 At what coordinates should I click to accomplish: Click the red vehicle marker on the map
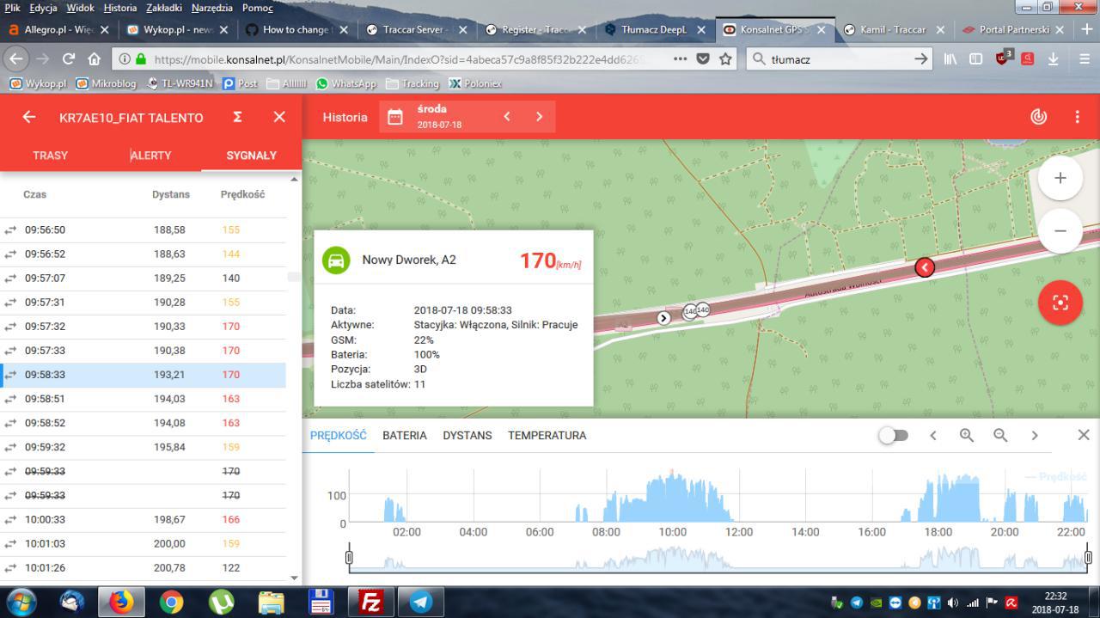(925, 267)
